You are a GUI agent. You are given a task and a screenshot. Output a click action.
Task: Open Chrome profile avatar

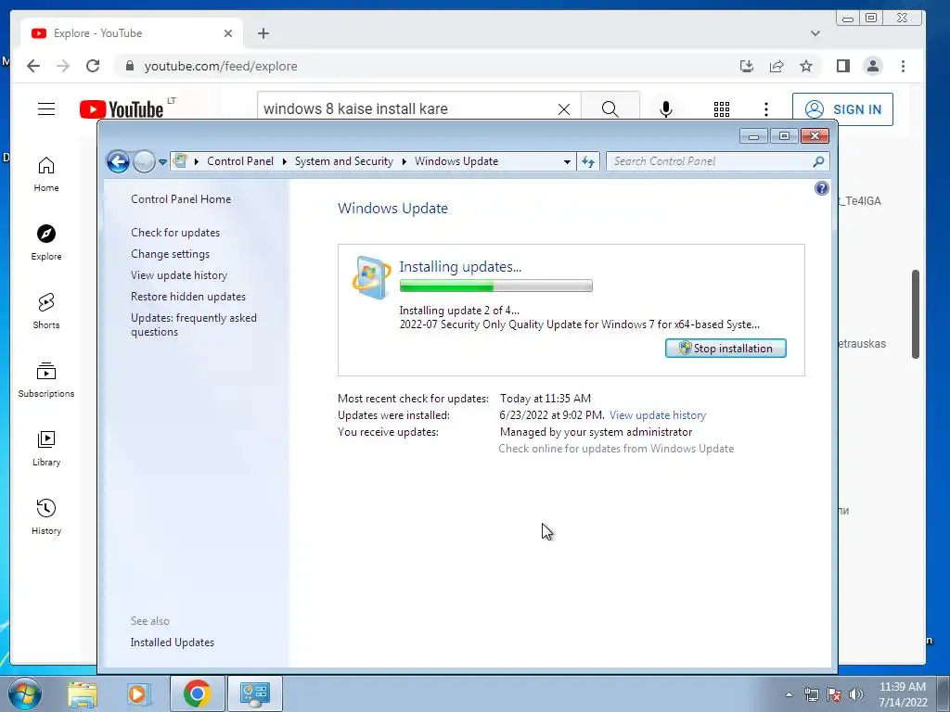click(873, 66)
